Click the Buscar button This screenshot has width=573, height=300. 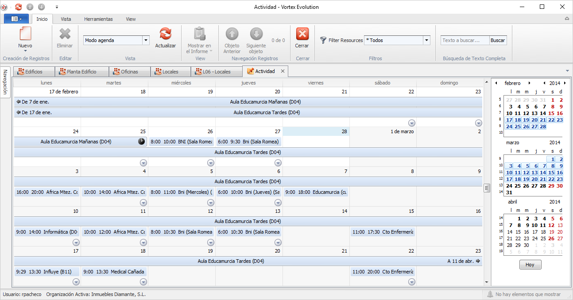(498, 40)
